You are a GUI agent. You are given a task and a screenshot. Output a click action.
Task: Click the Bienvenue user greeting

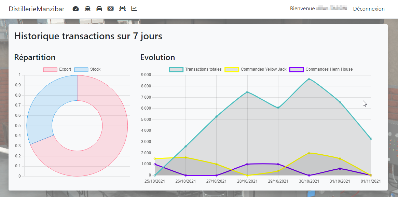coord(318,9)
